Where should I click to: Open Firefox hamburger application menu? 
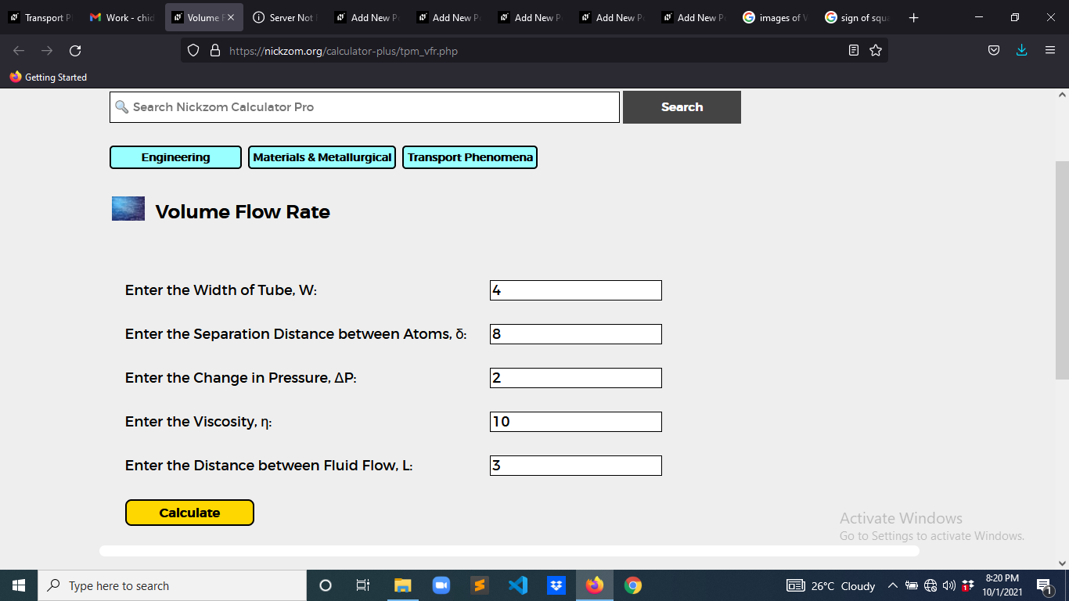point(1050,51)
